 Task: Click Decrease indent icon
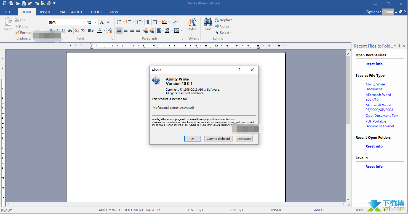tap(145, 30)
